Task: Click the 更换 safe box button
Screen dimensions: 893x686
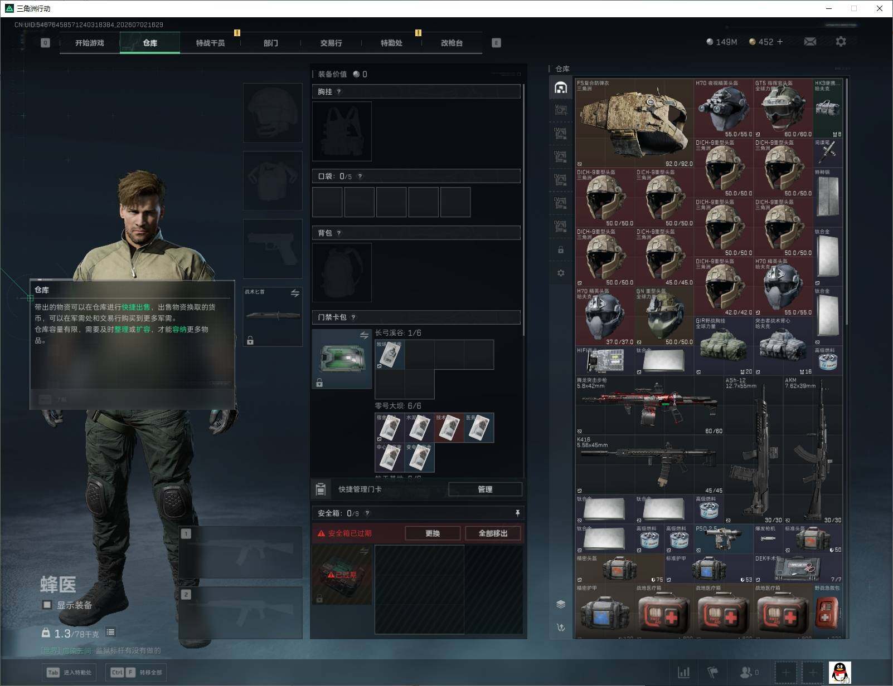Action: click(x=433, y=533)
